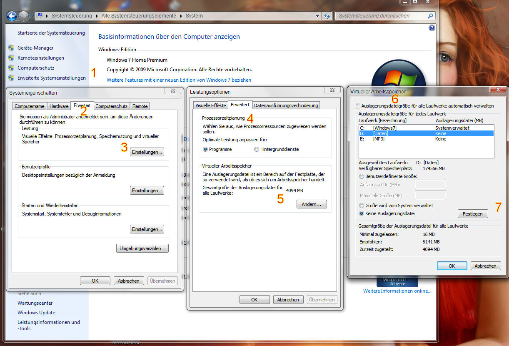This screenshot has width=509, height=346.
Task: Select the Programme radio button
Action: click(205, 149)
